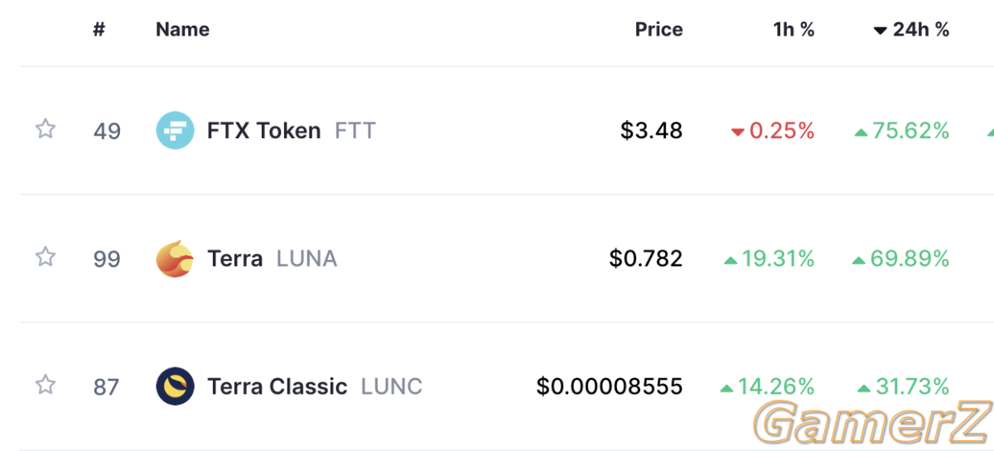The width and height of the screenshot is (994, 451).
Task: Sort by the 1h % column header
Action: pyautogui.click(x=794, y=30)
